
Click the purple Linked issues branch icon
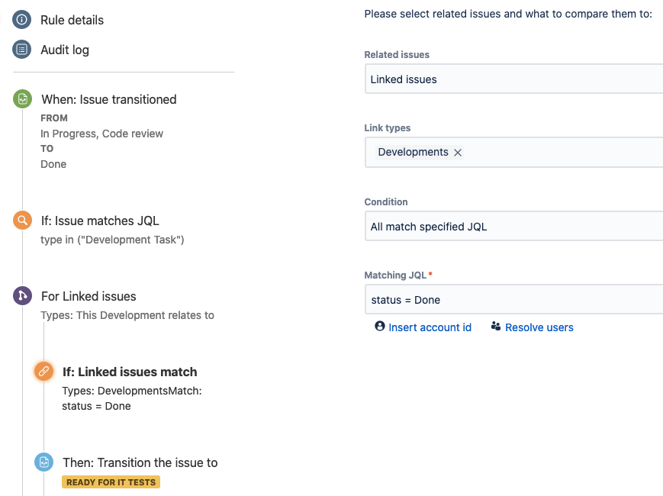pyautogui.click(x=22, y=296)
